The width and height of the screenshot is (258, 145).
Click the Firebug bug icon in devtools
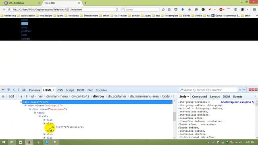point(3,90)
